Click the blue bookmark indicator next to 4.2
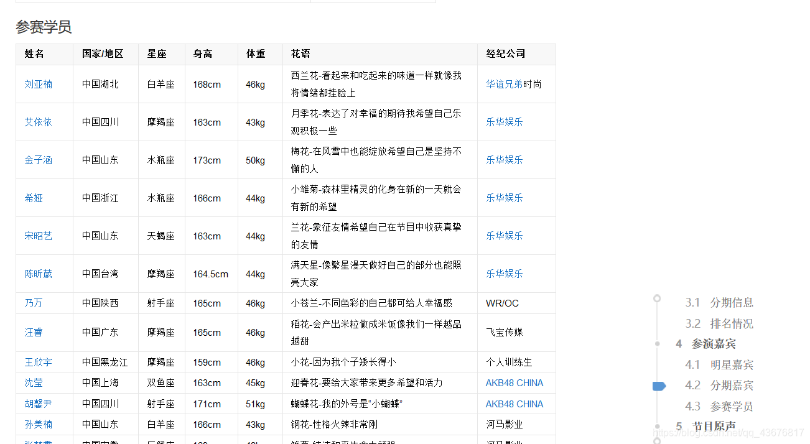The height and width of the screenshot is (444, 810). click(658, 386)
